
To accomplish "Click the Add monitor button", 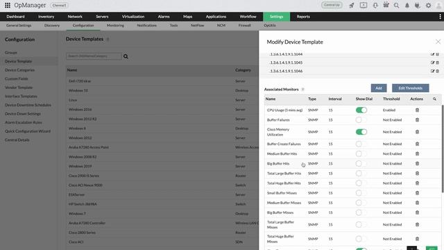I will [379, 88].
